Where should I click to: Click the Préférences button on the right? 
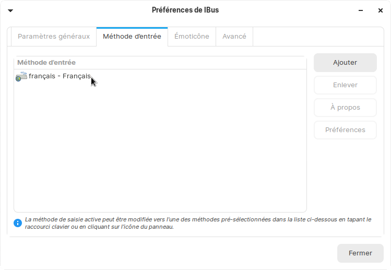click(x=345, y=130)
